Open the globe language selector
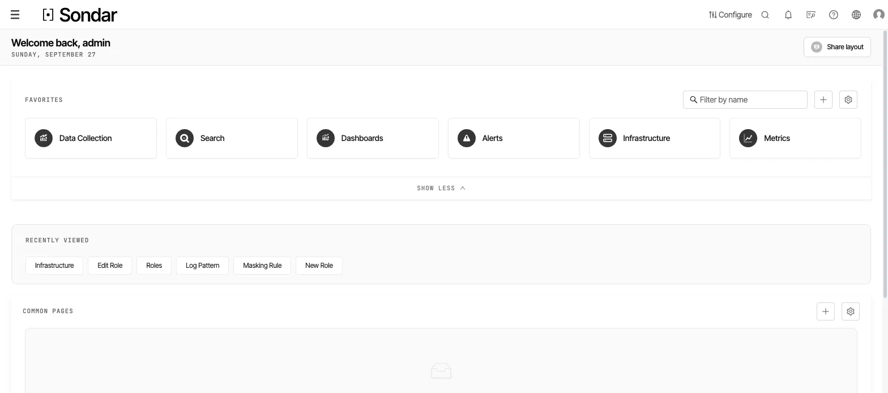The image size is (888, 393). pyautogui.click(x=856, y=15)
